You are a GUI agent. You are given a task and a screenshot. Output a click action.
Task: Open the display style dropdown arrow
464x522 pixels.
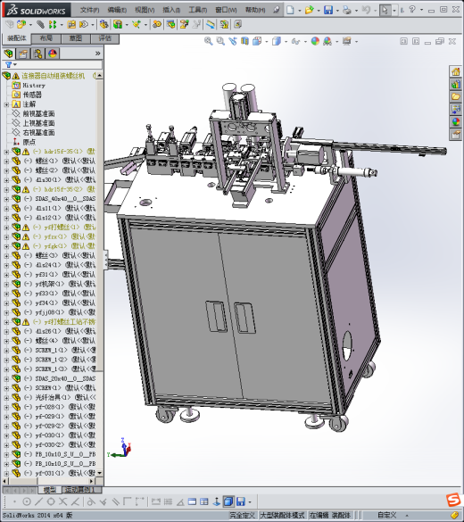[286, 42]
